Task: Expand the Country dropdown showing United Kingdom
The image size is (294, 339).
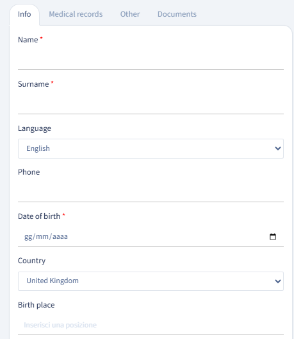Action: (x=151, y=281)
